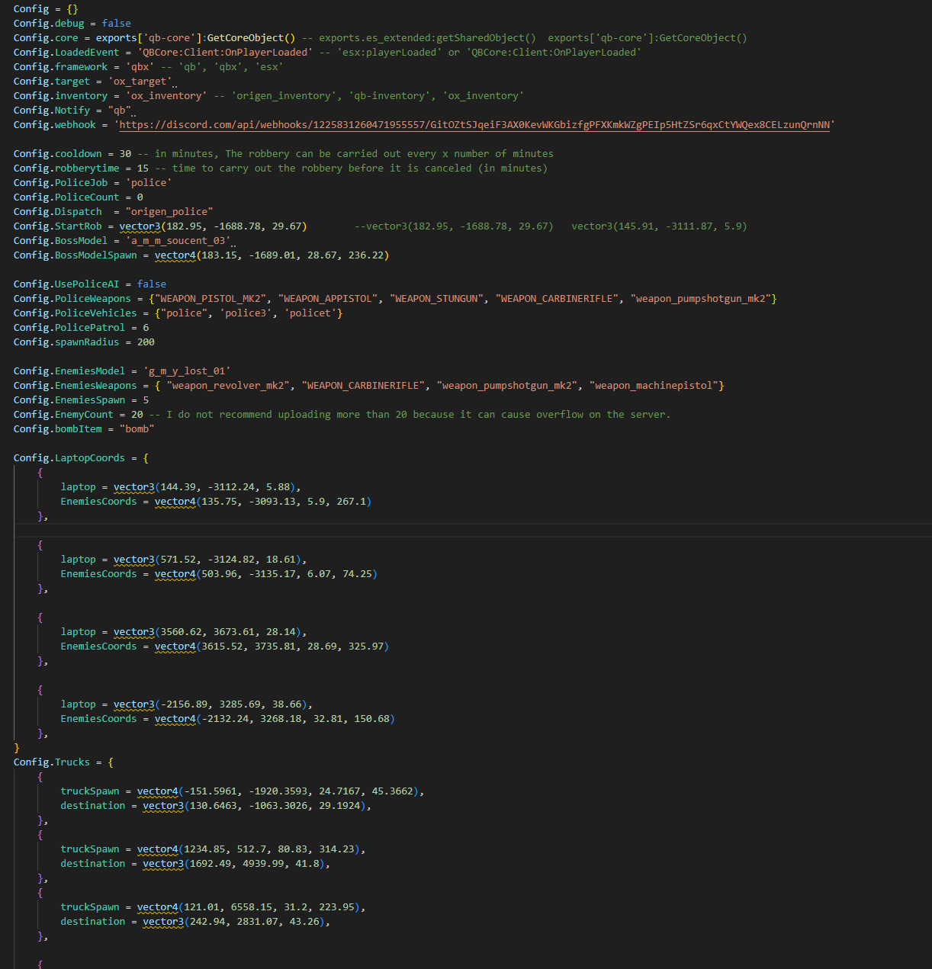The width and height of the screenshot is (932, 969).
Task: Click the EnemiesCoords vector4 starting 3615.52
Action: (x=272, y=647)
